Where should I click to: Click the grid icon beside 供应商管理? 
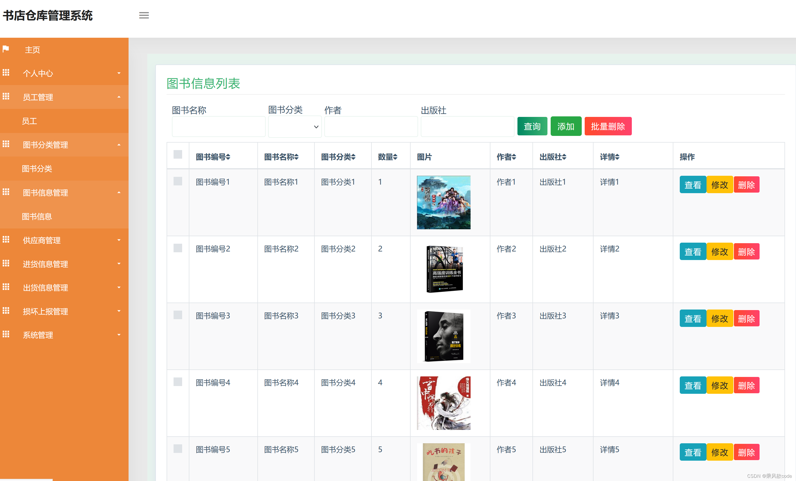click(6, 239)
